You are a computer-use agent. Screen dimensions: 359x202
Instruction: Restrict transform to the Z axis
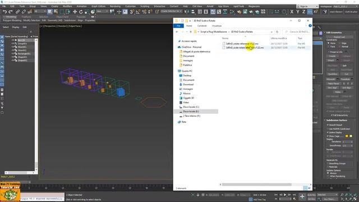pyautogui.click(x=303, y=11)
